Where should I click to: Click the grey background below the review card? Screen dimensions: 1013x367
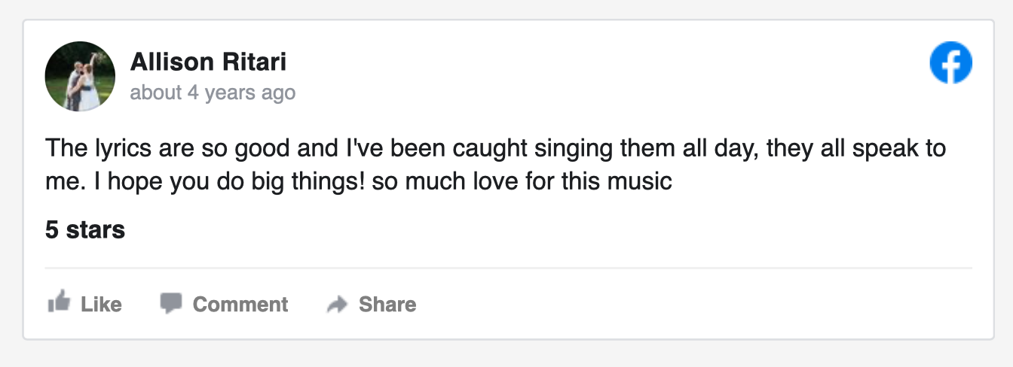coord(506,355)
